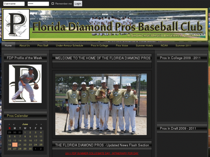Open the NCAA menu item

pos(164,46)
